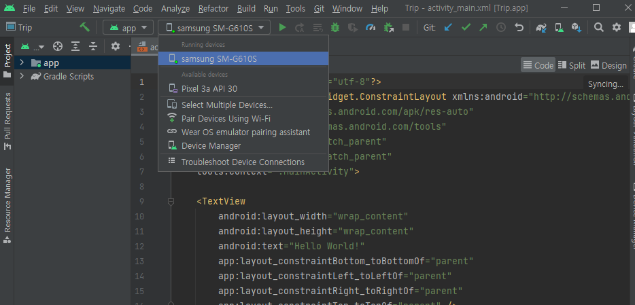The width and height of the screenshot is (635, 305).
Task: Open the Analyze menu
Action: [x=175, y=9]
